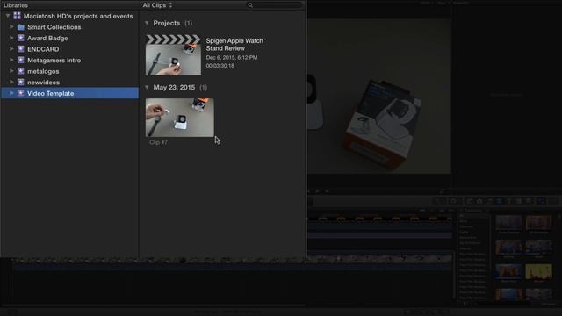Click the yellow thumbnail in the dimmed effects browser
562x316 pixels.
[538, 272]
